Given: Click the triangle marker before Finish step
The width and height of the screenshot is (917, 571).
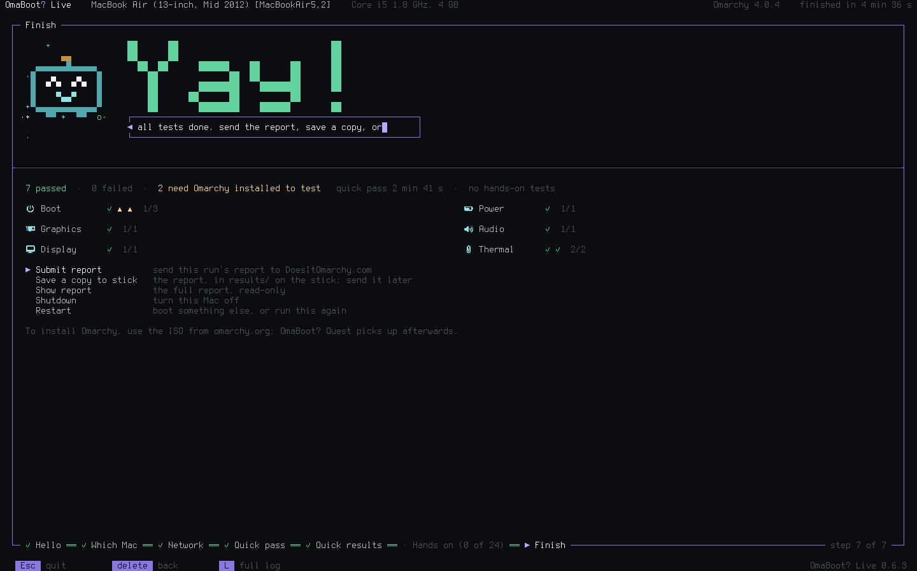Looking at the screenshot, I should 527,545.
